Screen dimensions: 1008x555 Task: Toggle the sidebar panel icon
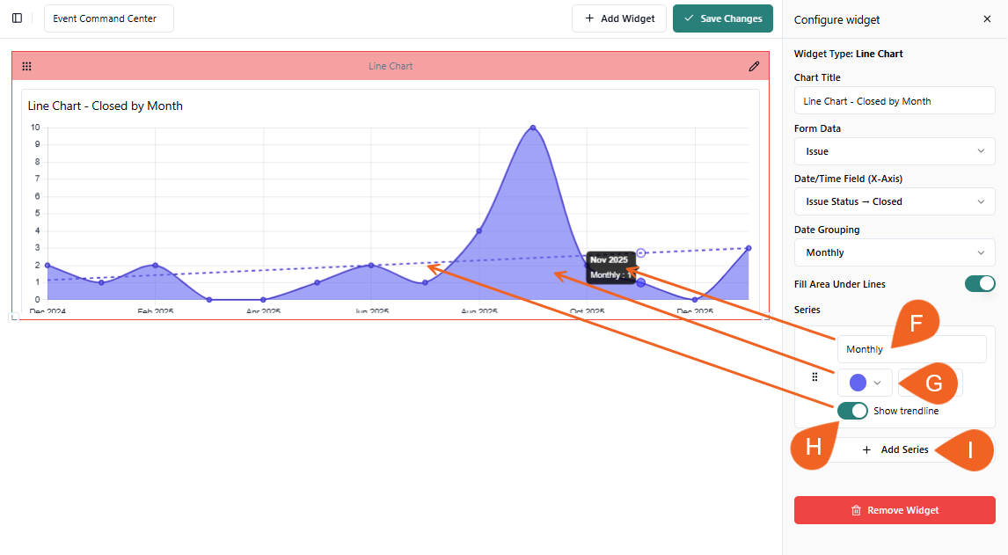17,18
